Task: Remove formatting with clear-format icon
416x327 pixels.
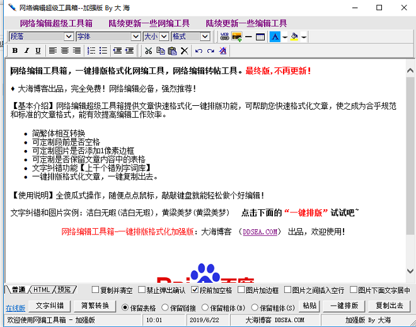Action: coord(223,50)
